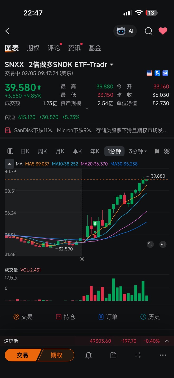174x378 pixels.
Task: Tap the back arrow icon
Action: [x=7, y=31]
